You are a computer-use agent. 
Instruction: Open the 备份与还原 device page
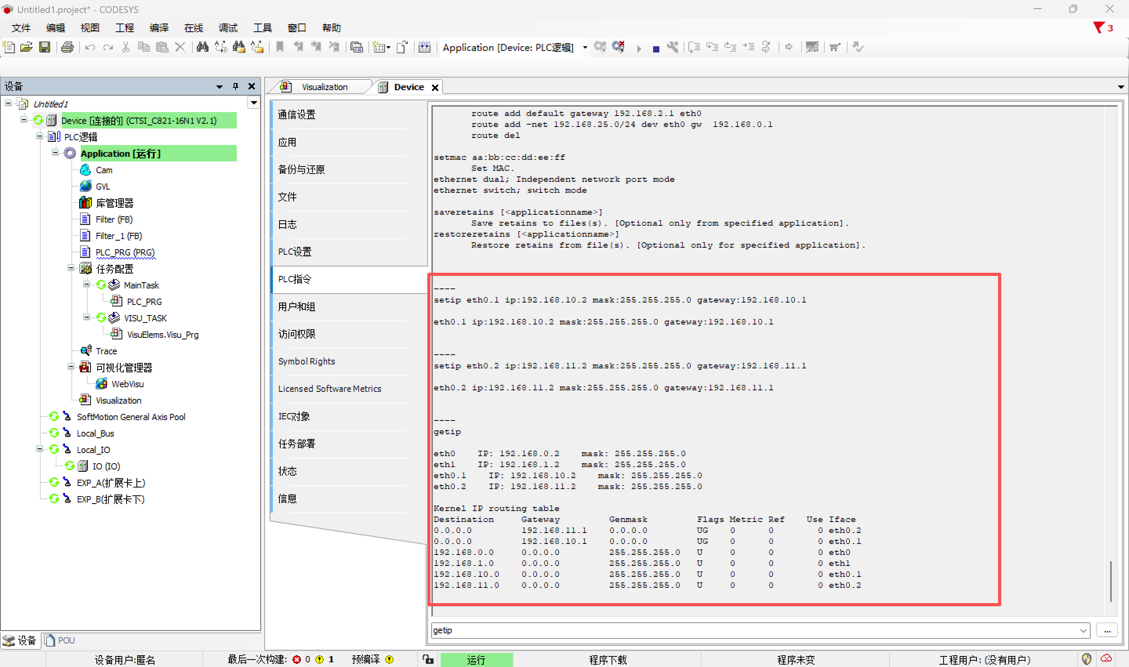coord(301,169)
